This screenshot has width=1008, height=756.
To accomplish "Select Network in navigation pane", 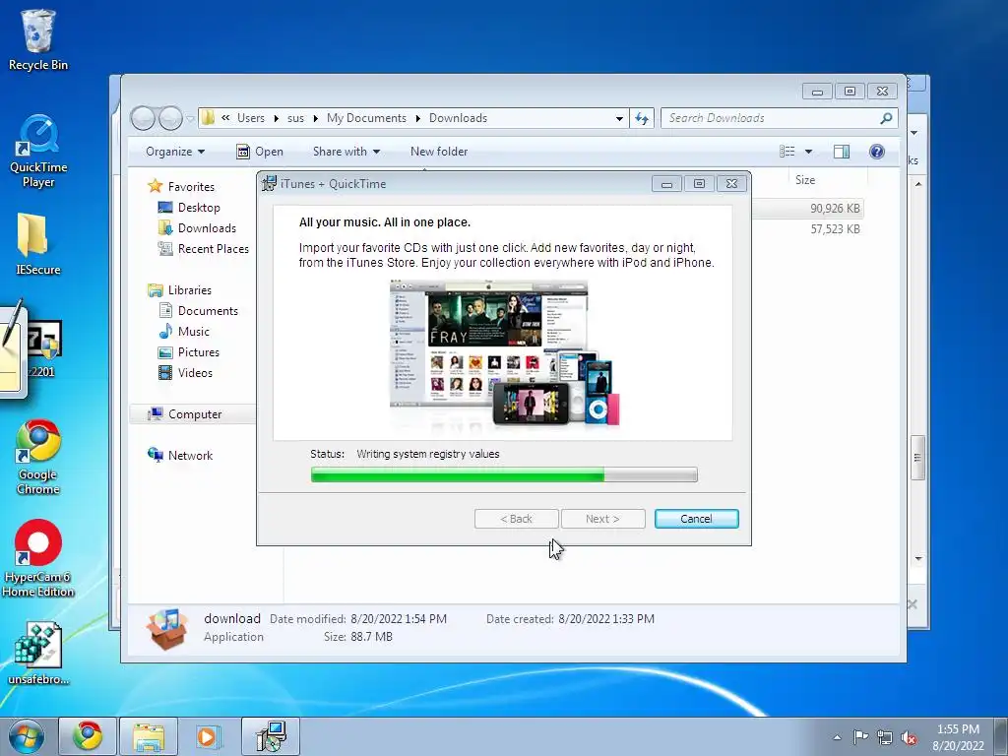I will tap(190, 456).
